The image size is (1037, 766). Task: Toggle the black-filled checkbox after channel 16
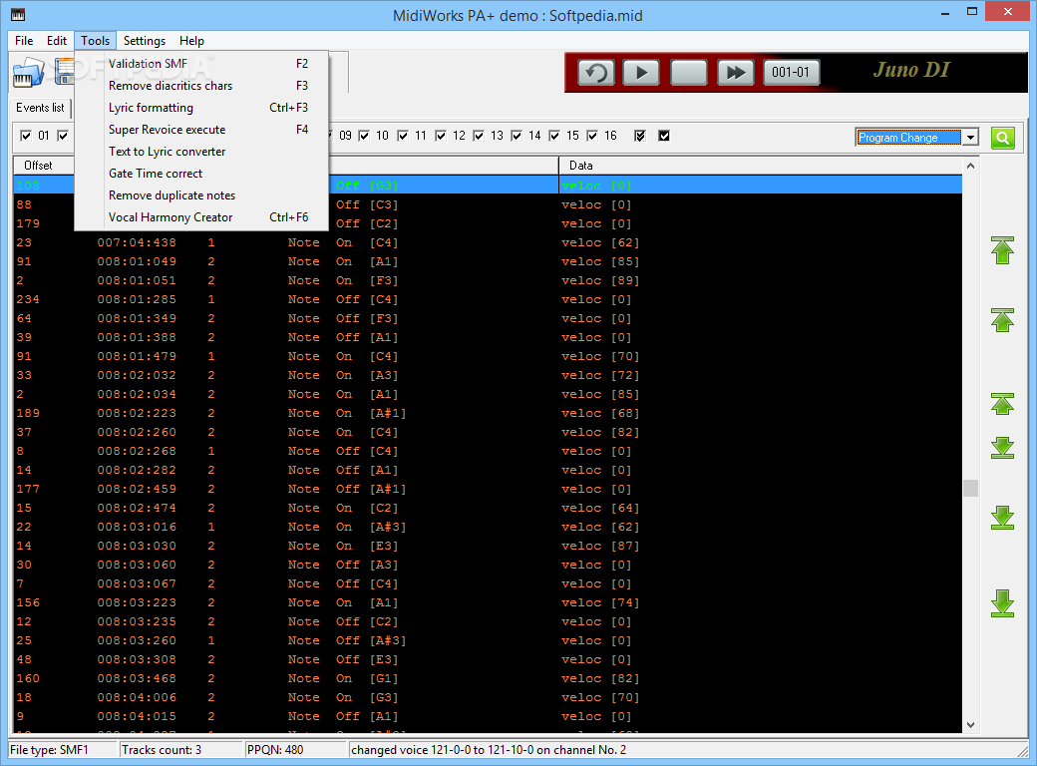coord(664,136)
